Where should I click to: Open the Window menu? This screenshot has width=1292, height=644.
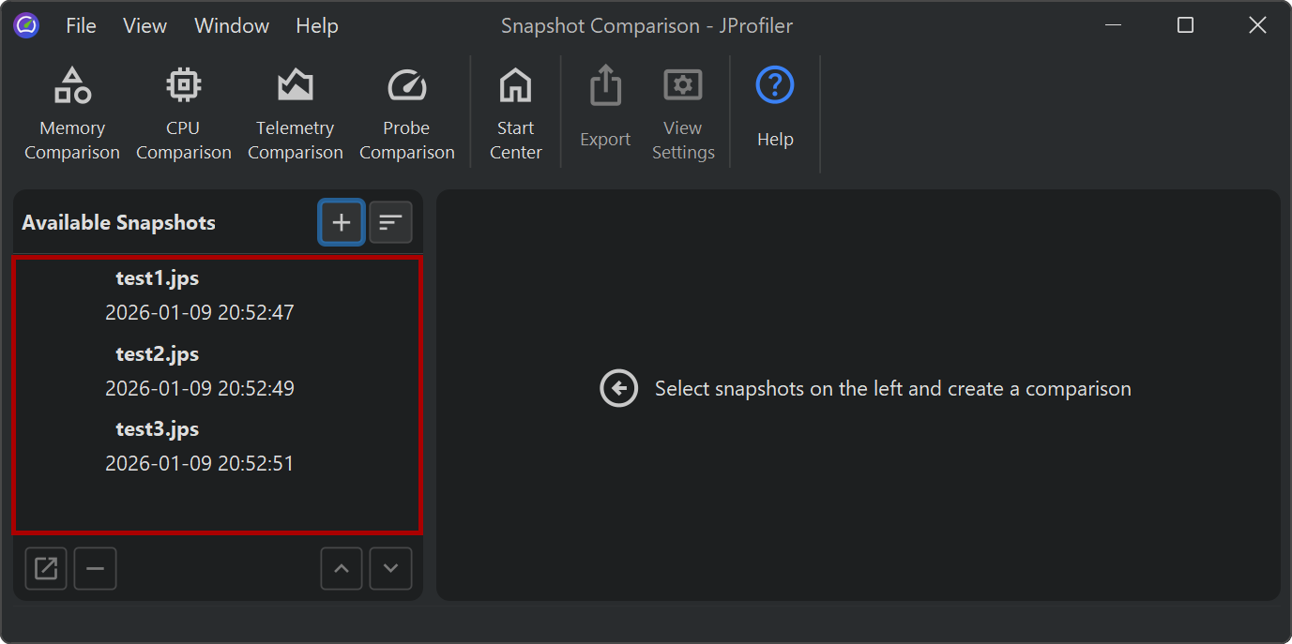tap(232, 26)
